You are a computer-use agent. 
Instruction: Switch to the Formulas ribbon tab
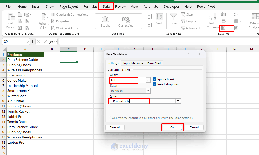pyautogui.click(x=90, y=6)
